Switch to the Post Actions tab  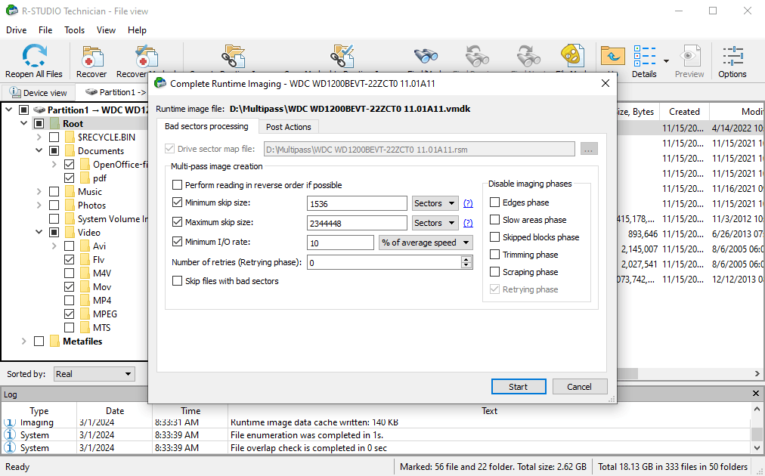[x=288, y=127]
